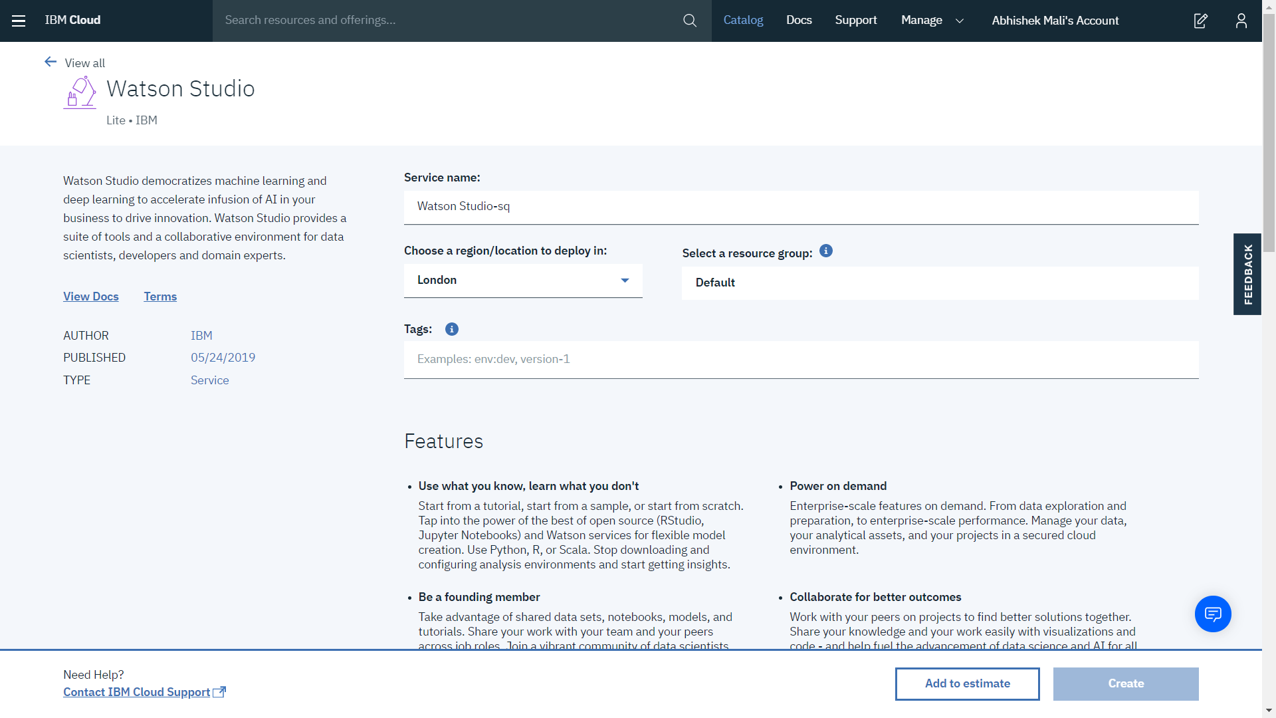Click the 'Need Help?' text

tap(94, 675)
